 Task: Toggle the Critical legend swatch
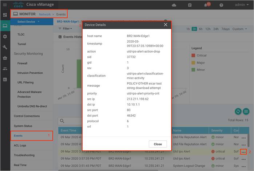tap(193, 56)
